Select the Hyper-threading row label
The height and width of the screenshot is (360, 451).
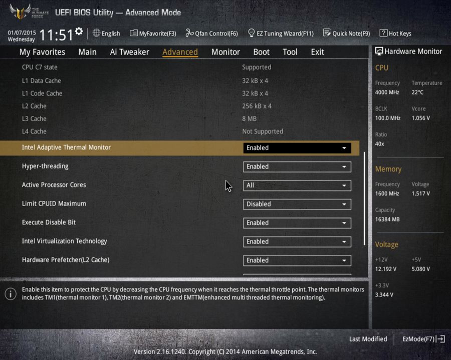coord(45,166)
